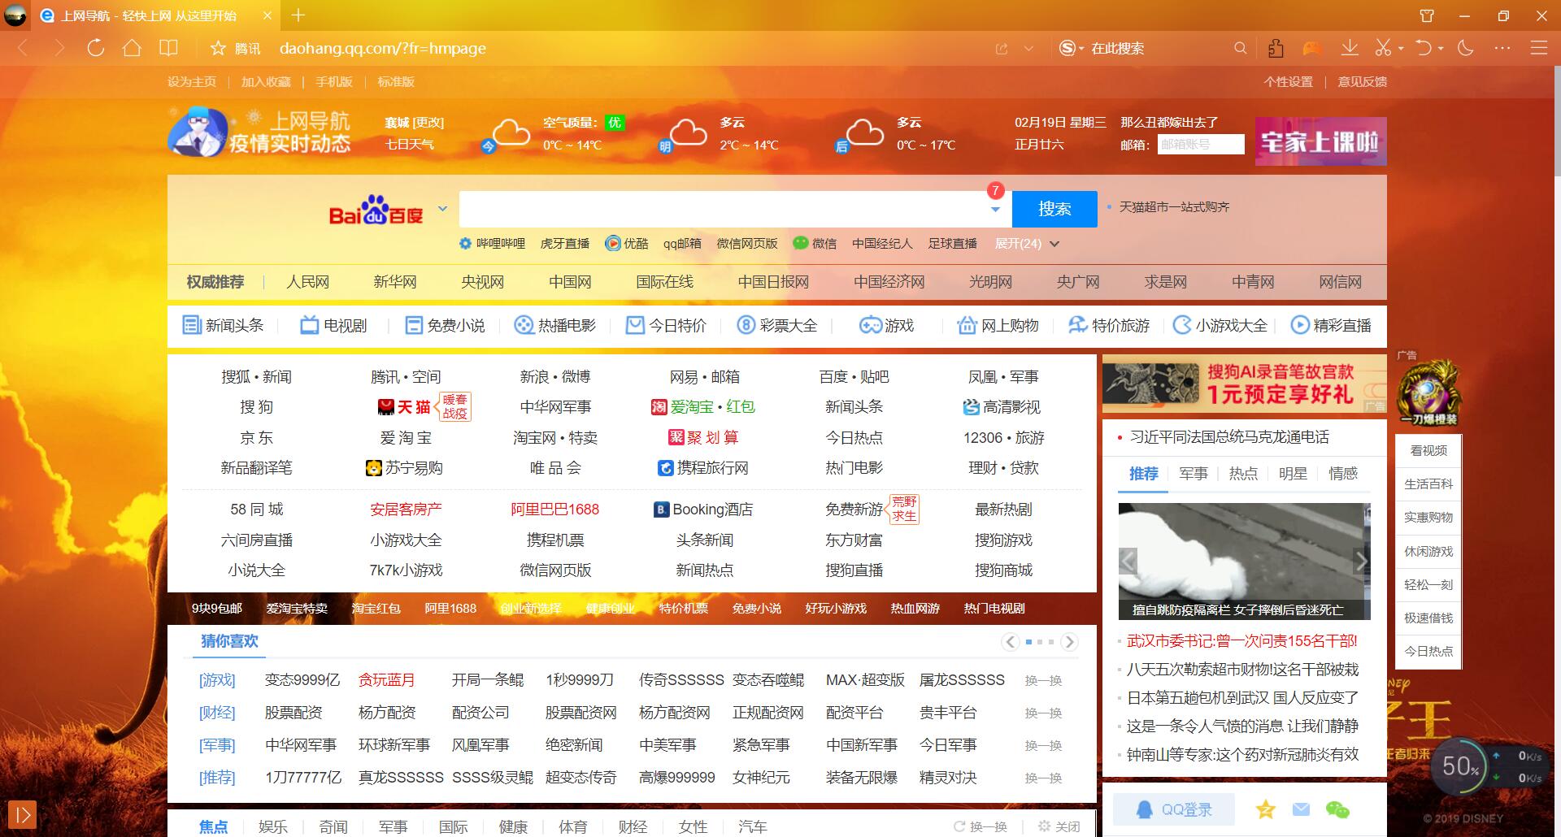
Task: Go to browser home icon
Action: [132, 49]
